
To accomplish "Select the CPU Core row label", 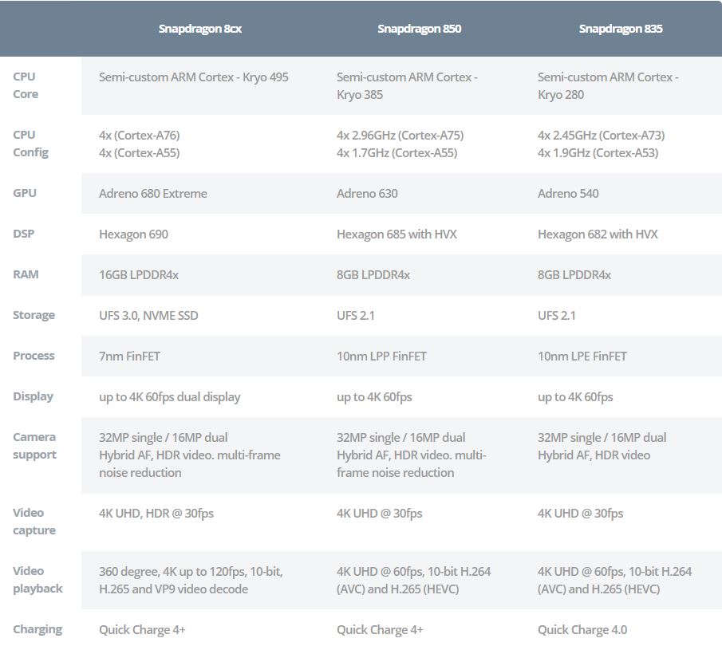I will click(x=26, y=85).
